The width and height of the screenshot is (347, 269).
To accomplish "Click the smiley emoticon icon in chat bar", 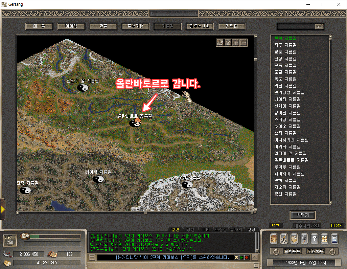I will click(236, 257).
